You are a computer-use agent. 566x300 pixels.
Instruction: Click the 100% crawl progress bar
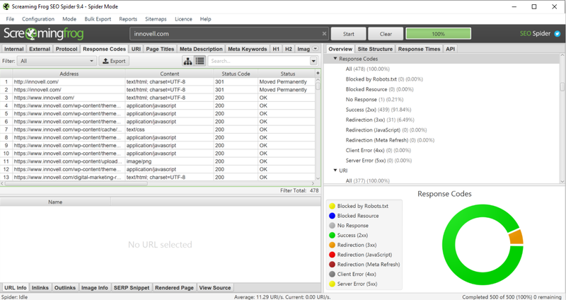(438, 34)
